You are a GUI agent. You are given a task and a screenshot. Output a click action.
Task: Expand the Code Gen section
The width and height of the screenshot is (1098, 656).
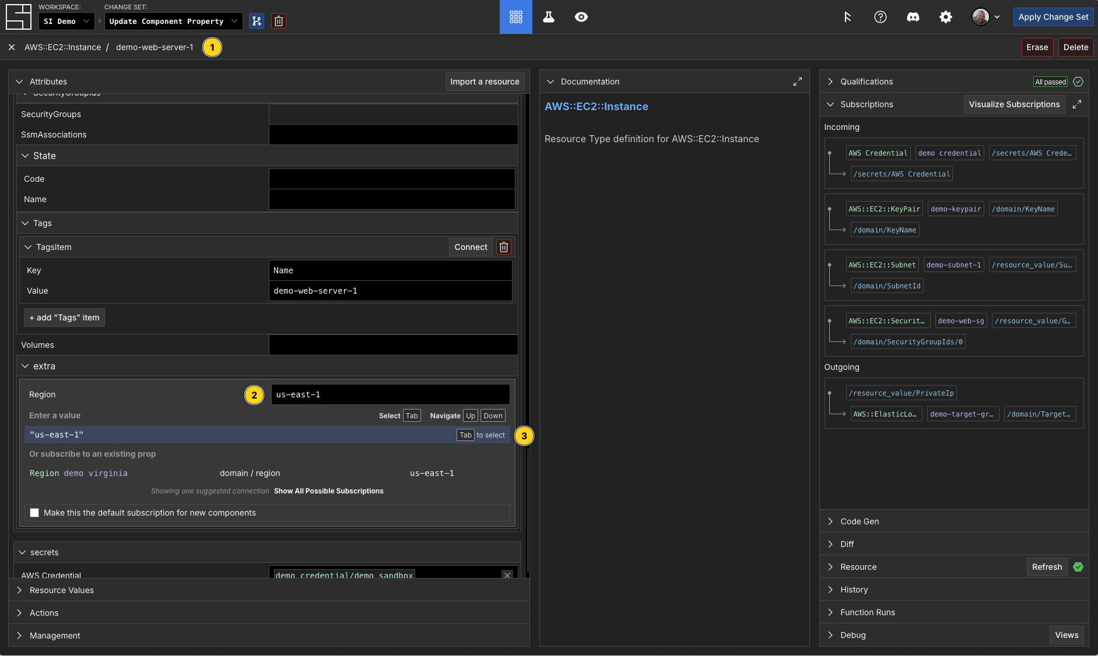(x=859, y=521)
